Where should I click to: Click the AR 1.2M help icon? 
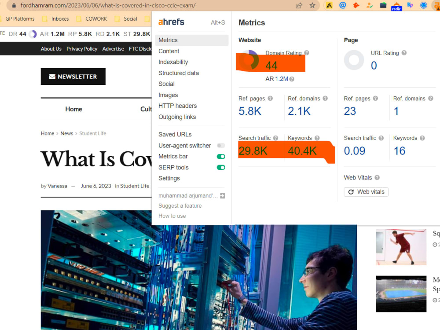292,79
